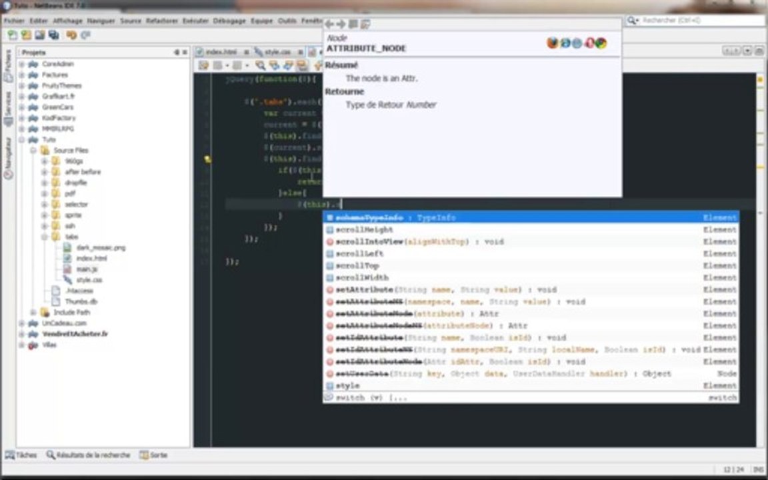Collapse the Tuto project node
This screenshot has width=768, height=480.
(21, 139)
